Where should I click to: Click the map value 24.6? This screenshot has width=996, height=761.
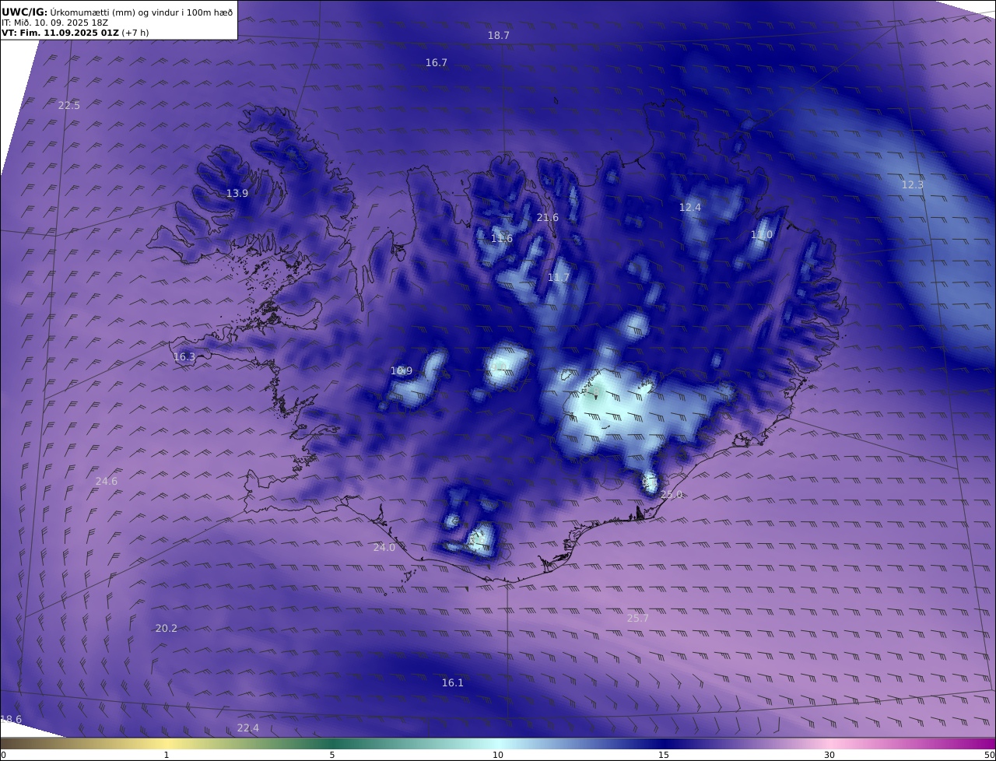[x=107, y=482]
